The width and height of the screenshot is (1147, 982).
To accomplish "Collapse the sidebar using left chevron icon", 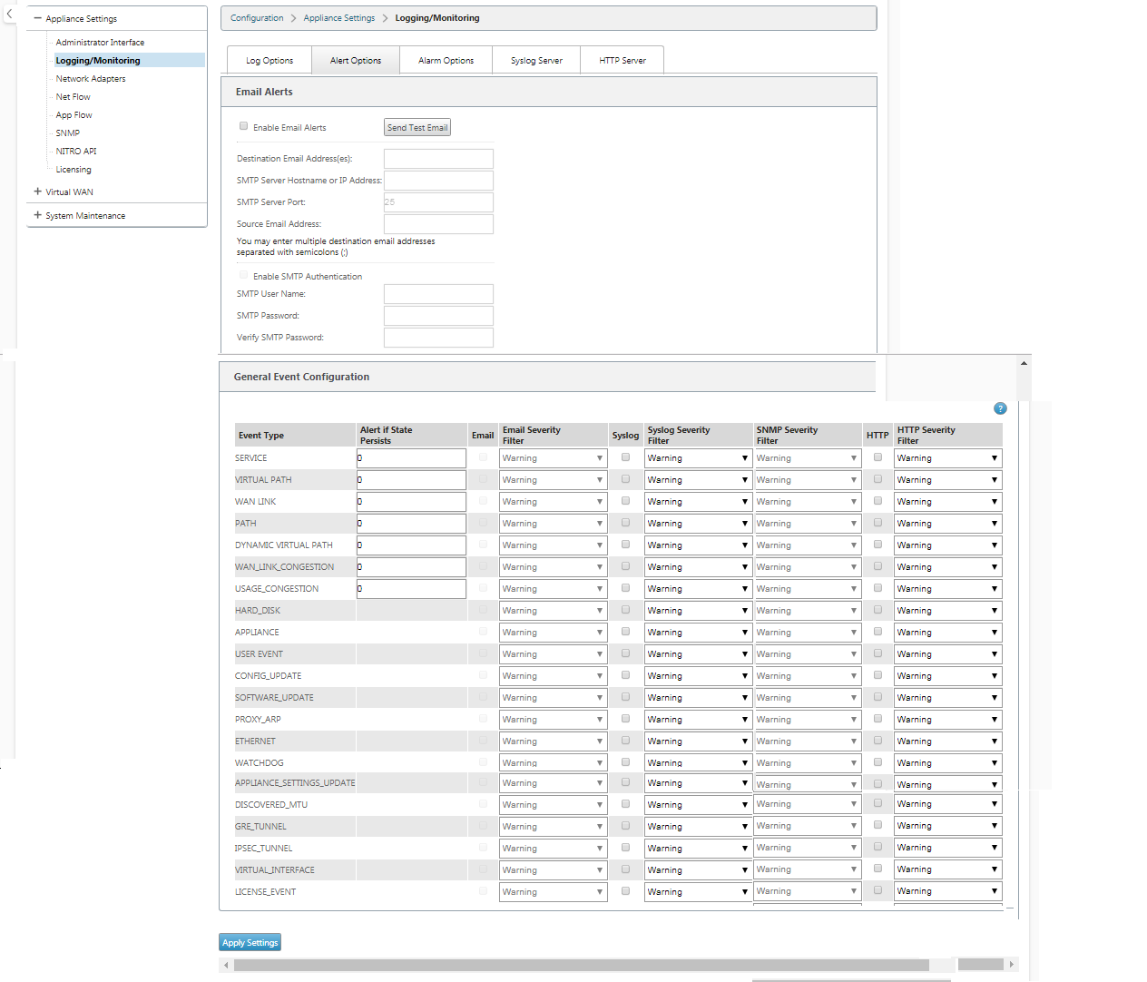I will click(x=9, y=14).
